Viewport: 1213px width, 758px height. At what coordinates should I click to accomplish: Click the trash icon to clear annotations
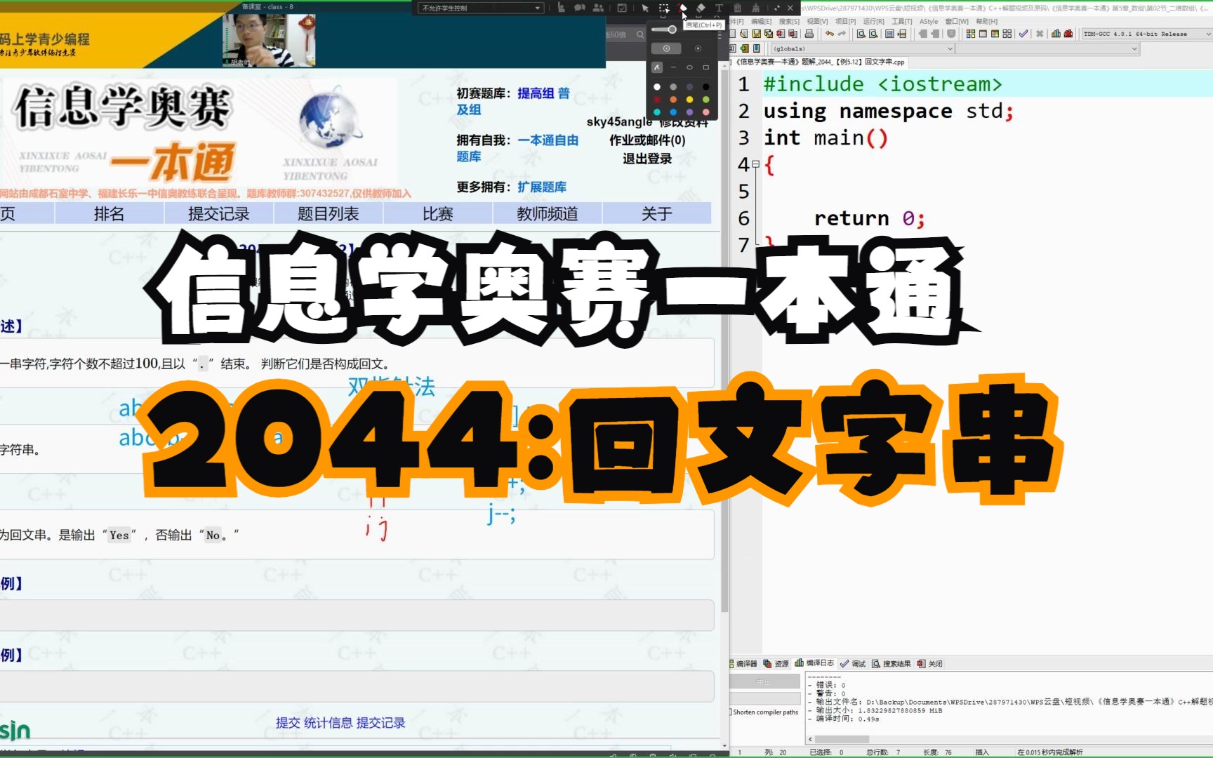point(737,8)
